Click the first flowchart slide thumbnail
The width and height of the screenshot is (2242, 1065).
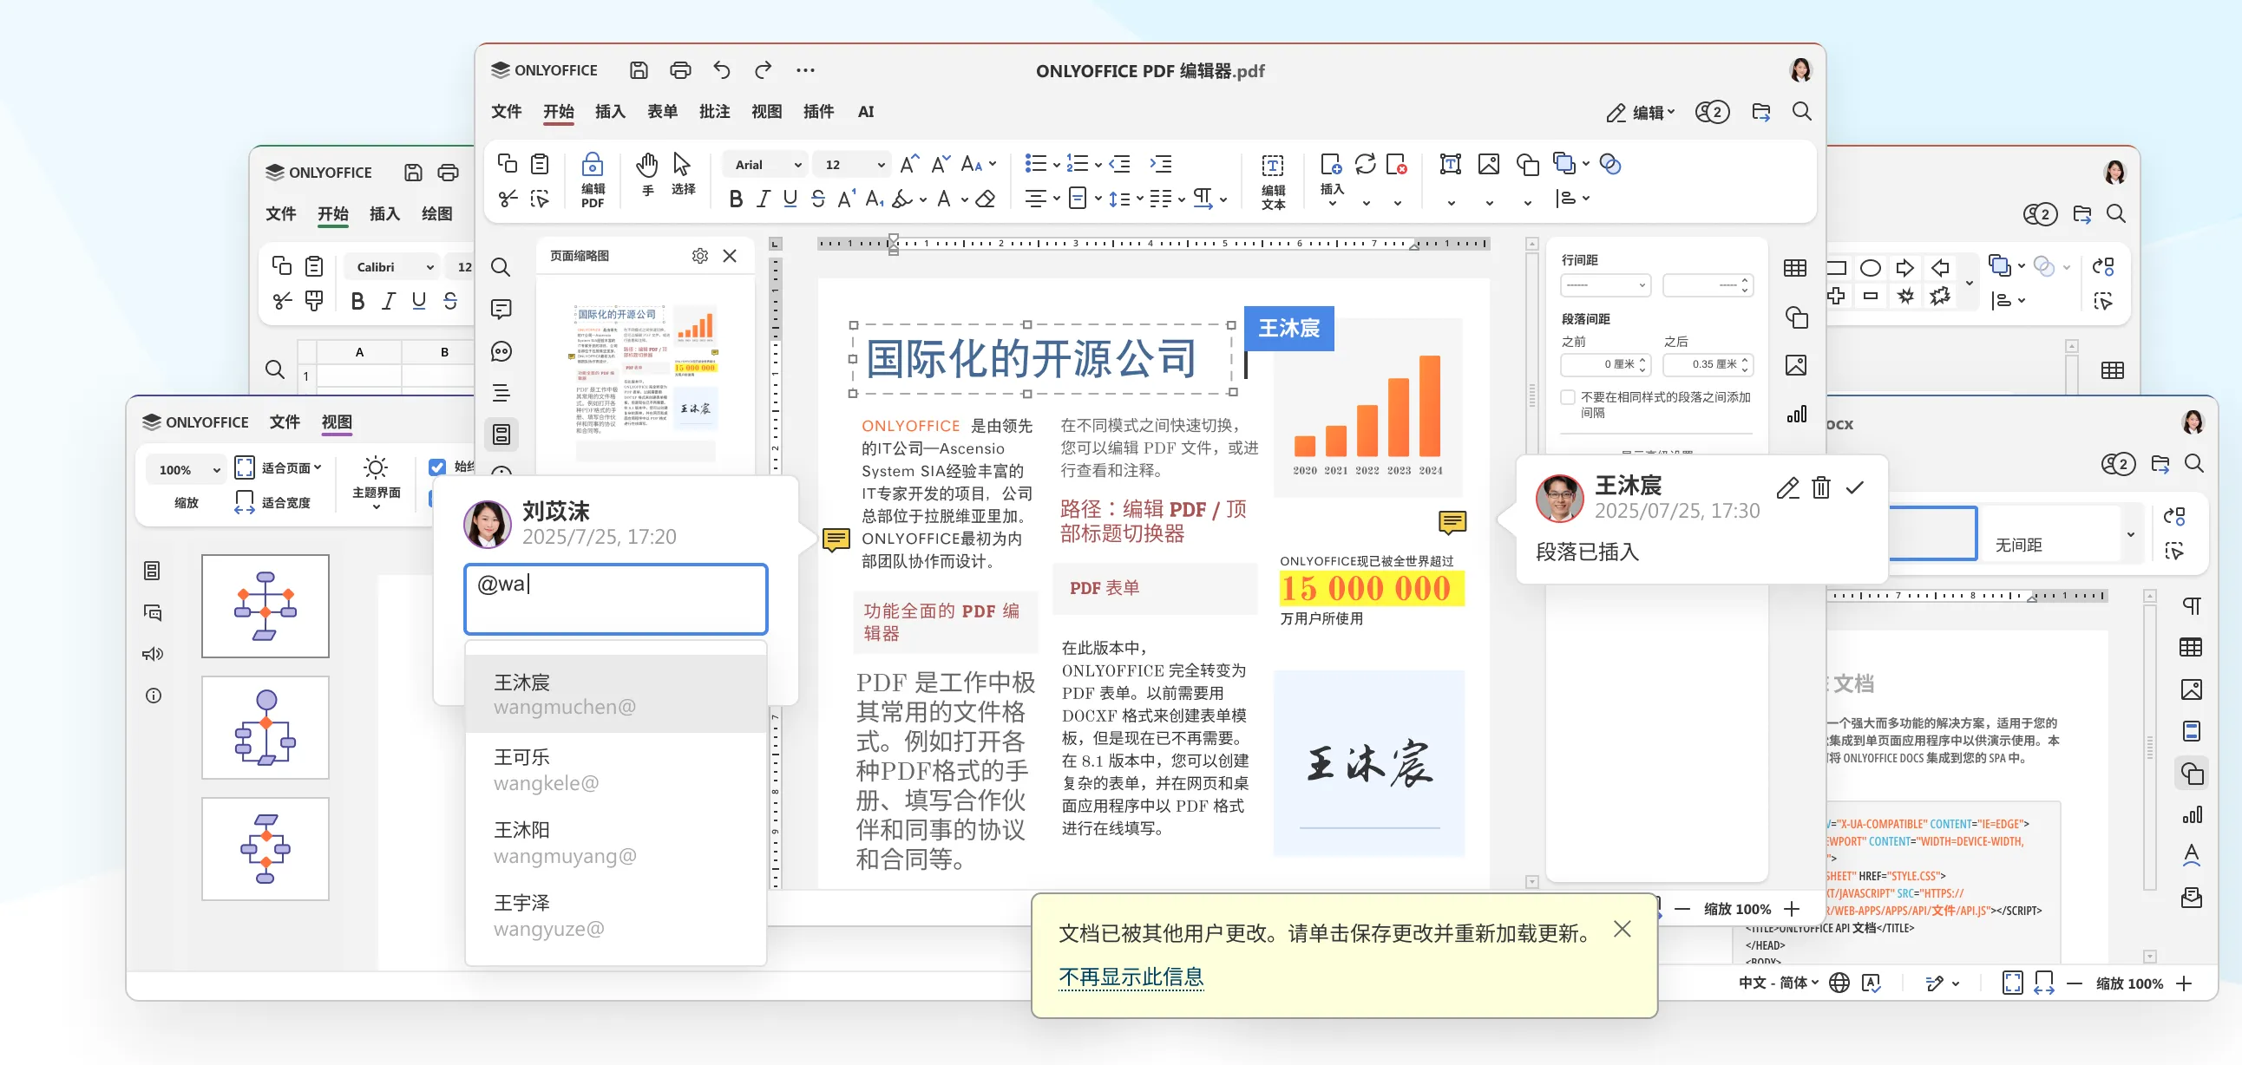pyautogui.click(x=265, y=605)
